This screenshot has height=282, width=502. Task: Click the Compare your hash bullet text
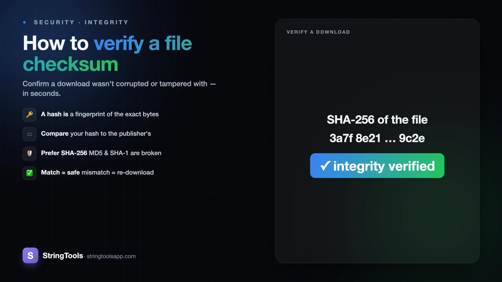[96, 133]
